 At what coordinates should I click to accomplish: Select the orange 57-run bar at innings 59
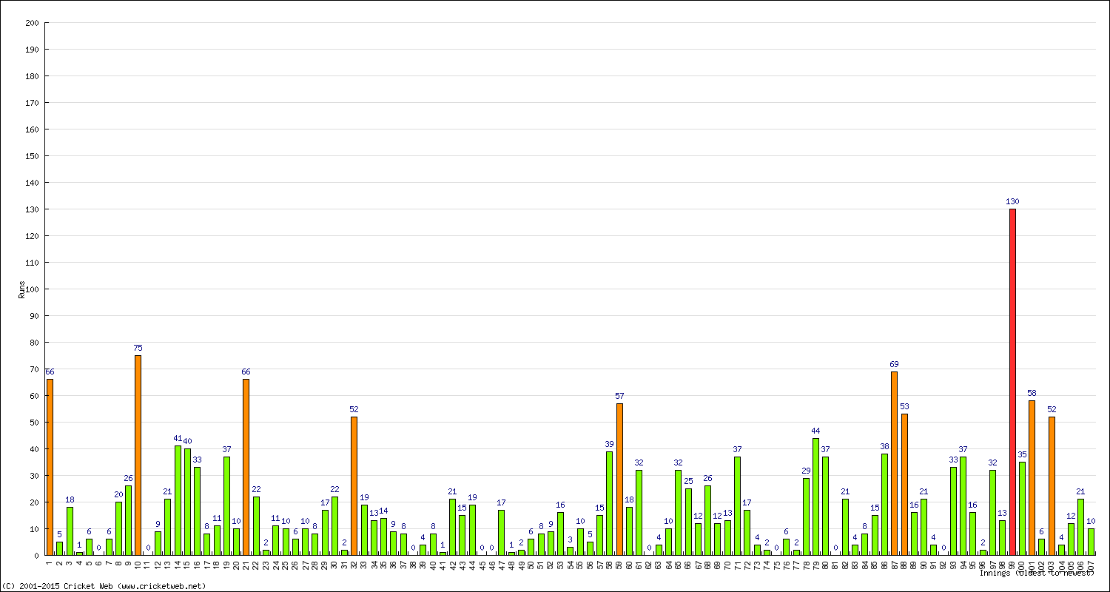click(619, 480)
